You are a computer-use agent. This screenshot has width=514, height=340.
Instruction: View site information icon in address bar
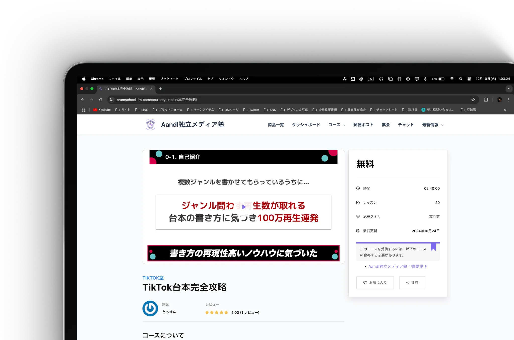[x=112, y=100]
